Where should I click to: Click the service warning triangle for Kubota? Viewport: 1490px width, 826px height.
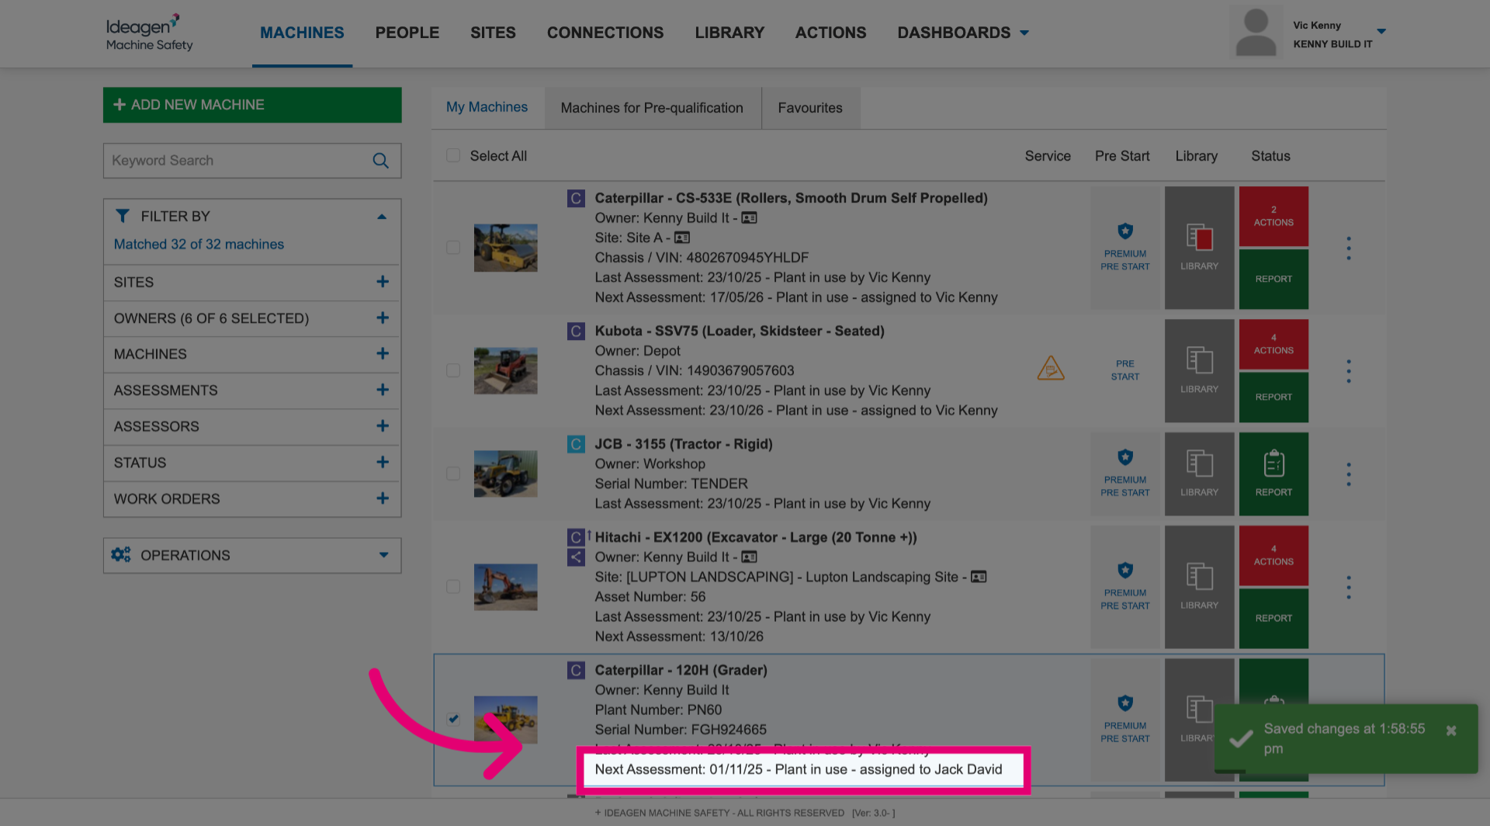1051,368
